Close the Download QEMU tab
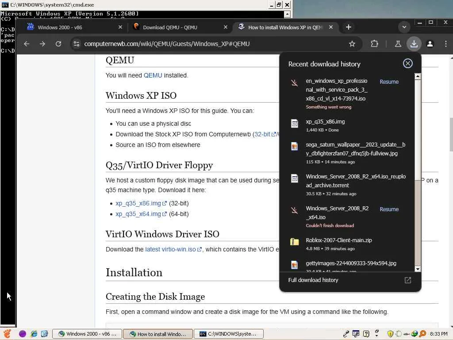Viewport: 453px width, 340px height. (226, 27)
